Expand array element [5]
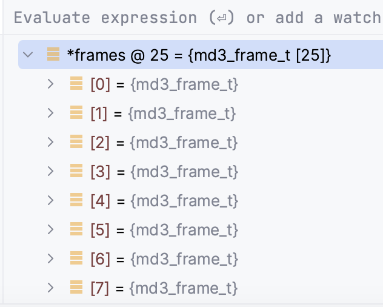Screen dimensions: 383x307 point(50,229)
